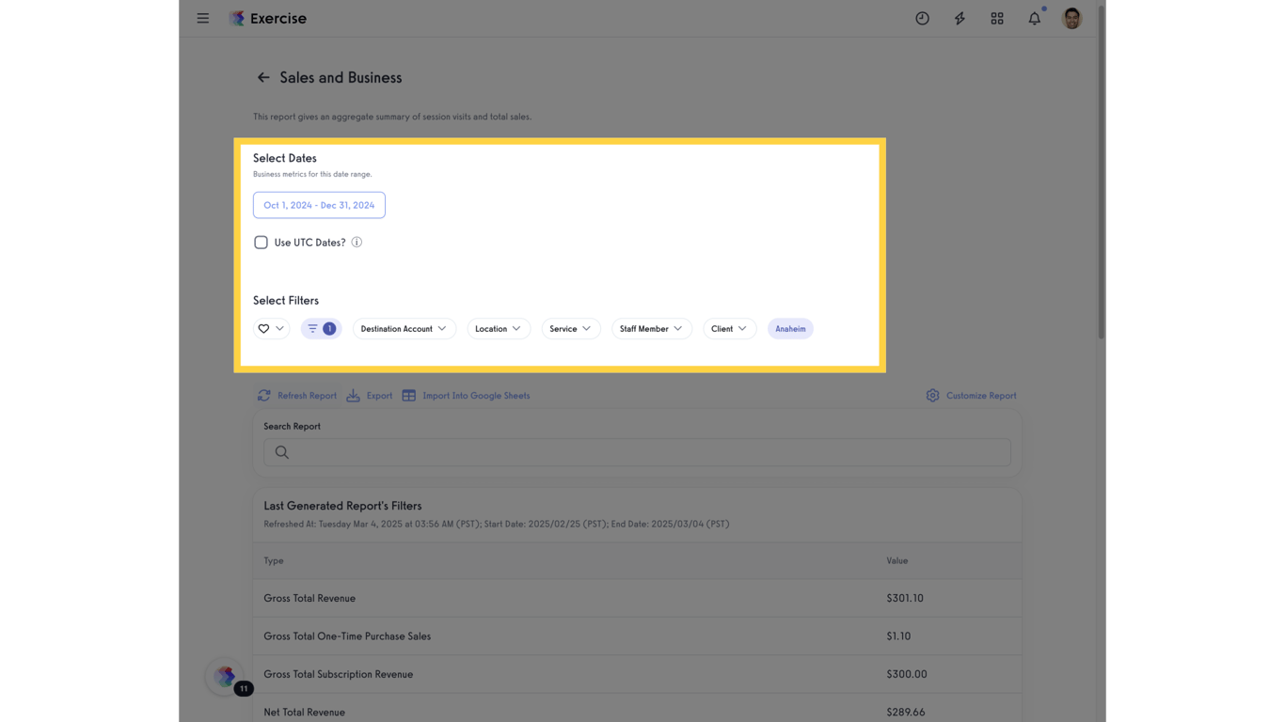Click the Exercise logo in the header
Image resolution: width=1285 pixels, height=722 pixels.
pyautogui.click(x=267, y=18)
